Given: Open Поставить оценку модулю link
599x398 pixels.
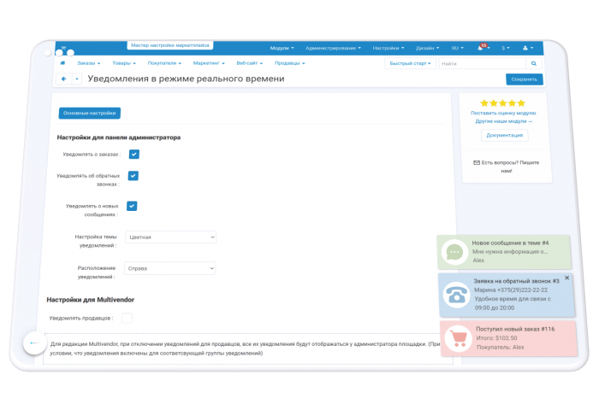Looking at the screenshot, I should click(x=503, y=114).
